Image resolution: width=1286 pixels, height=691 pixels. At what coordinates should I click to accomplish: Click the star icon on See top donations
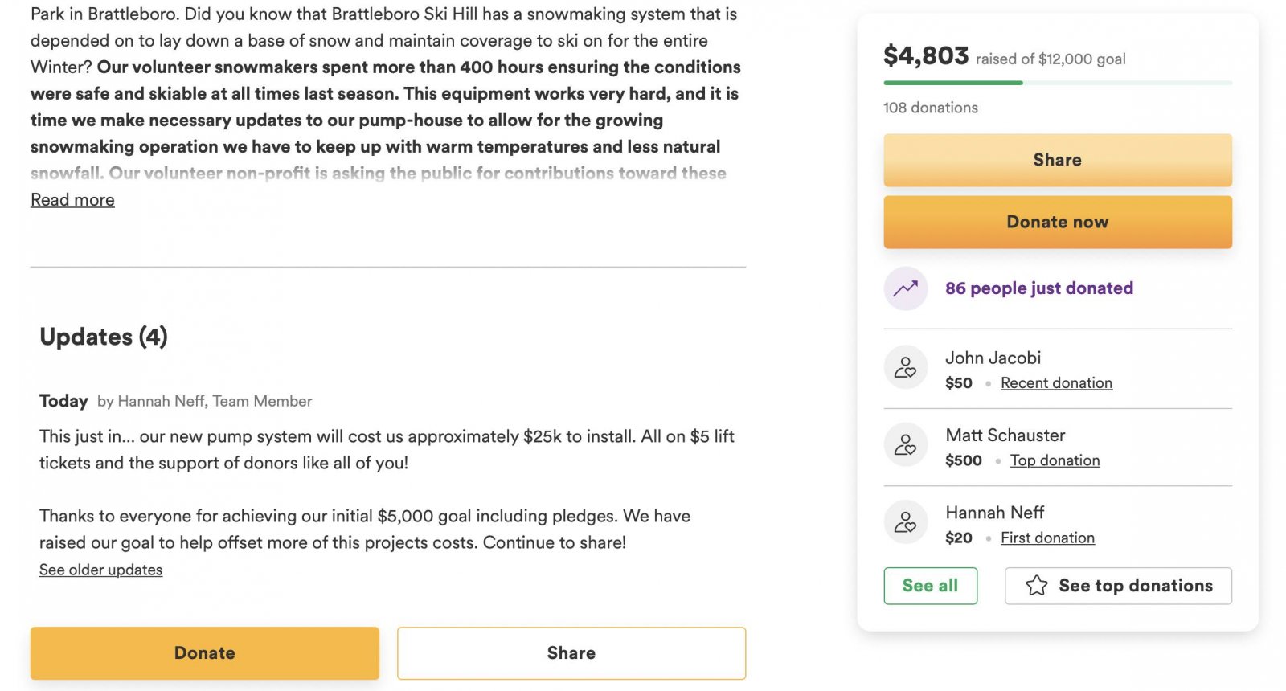tap(1037, 586)
